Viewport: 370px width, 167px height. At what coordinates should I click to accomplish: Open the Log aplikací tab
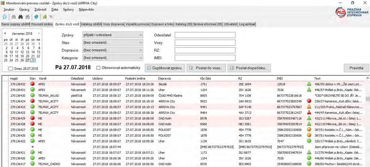247,24
